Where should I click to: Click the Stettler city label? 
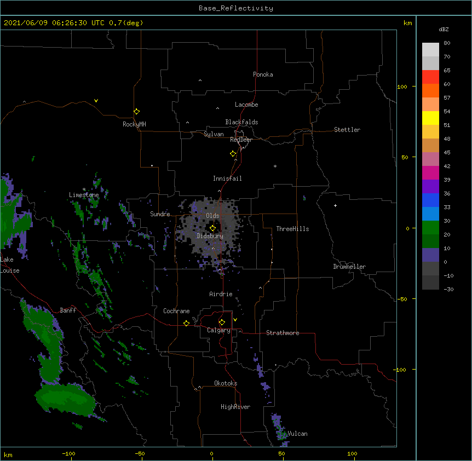tap(347, 130)
